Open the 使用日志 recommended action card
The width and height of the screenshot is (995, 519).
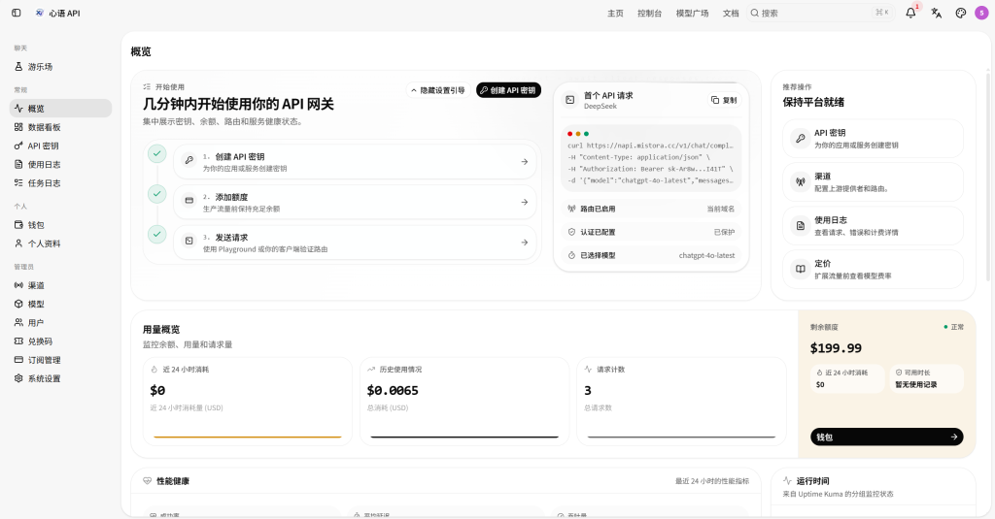pyautogui.click(x=873, y=226)
